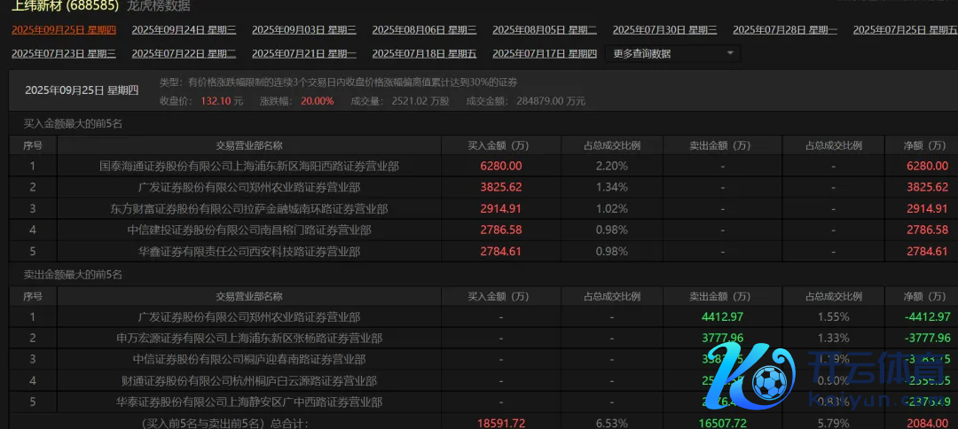
Task: Click the soccer ball logo watermark
Action: tap(771, 381)
